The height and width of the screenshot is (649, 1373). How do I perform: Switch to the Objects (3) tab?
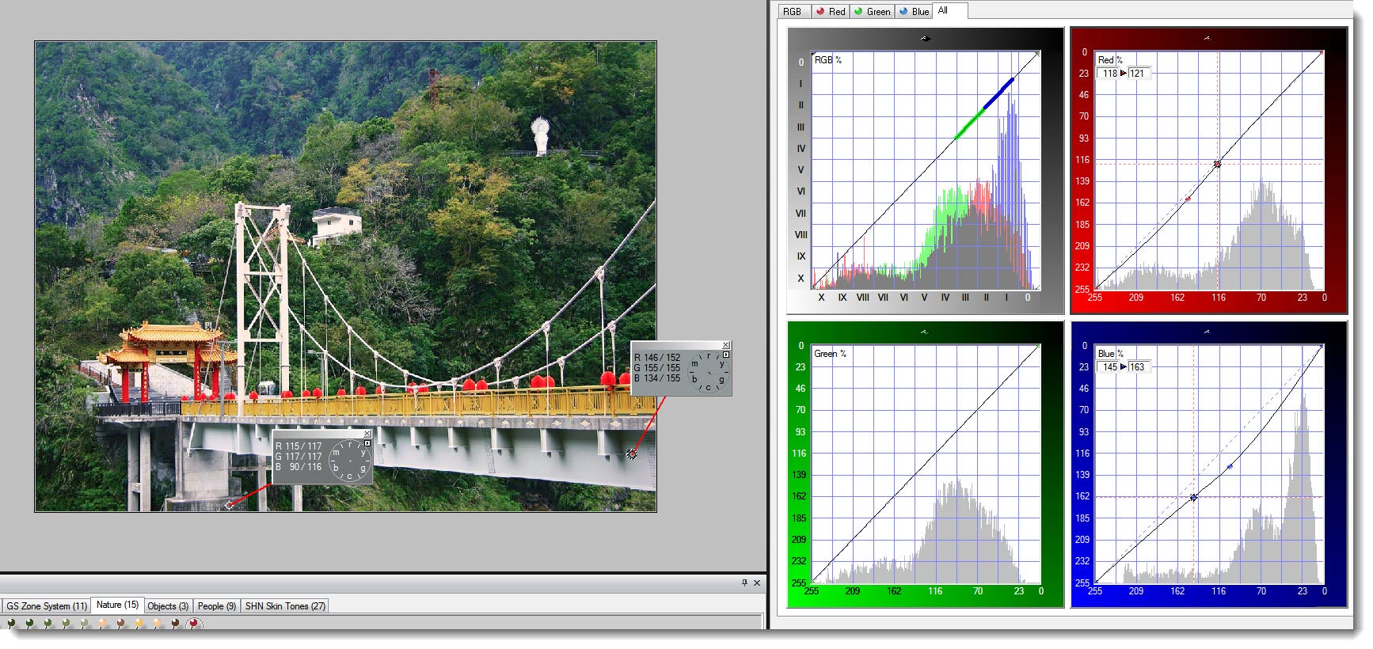[168, 605]
